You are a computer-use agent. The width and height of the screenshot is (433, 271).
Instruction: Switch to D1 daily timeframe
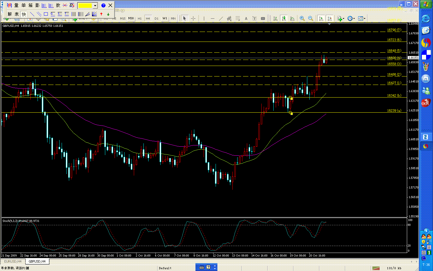(x=156, y=18)
